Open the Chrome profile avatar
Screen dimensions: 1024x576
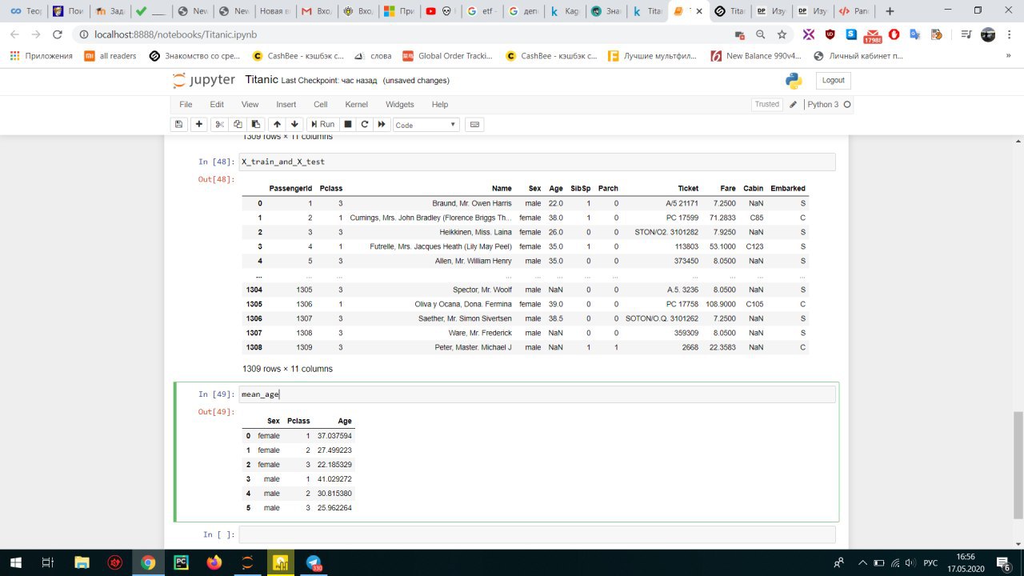click(988, 34)
